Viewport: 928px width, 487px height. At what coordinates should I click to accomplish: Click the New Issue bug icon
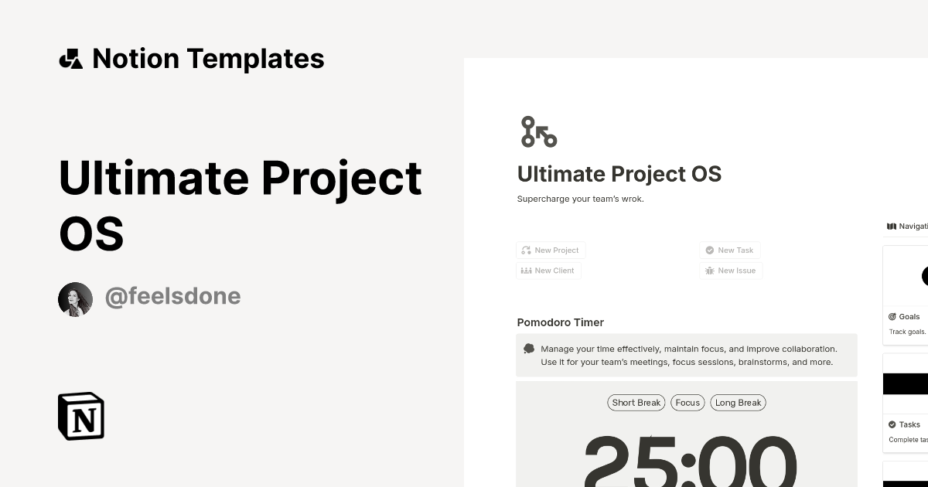(709, 271)
